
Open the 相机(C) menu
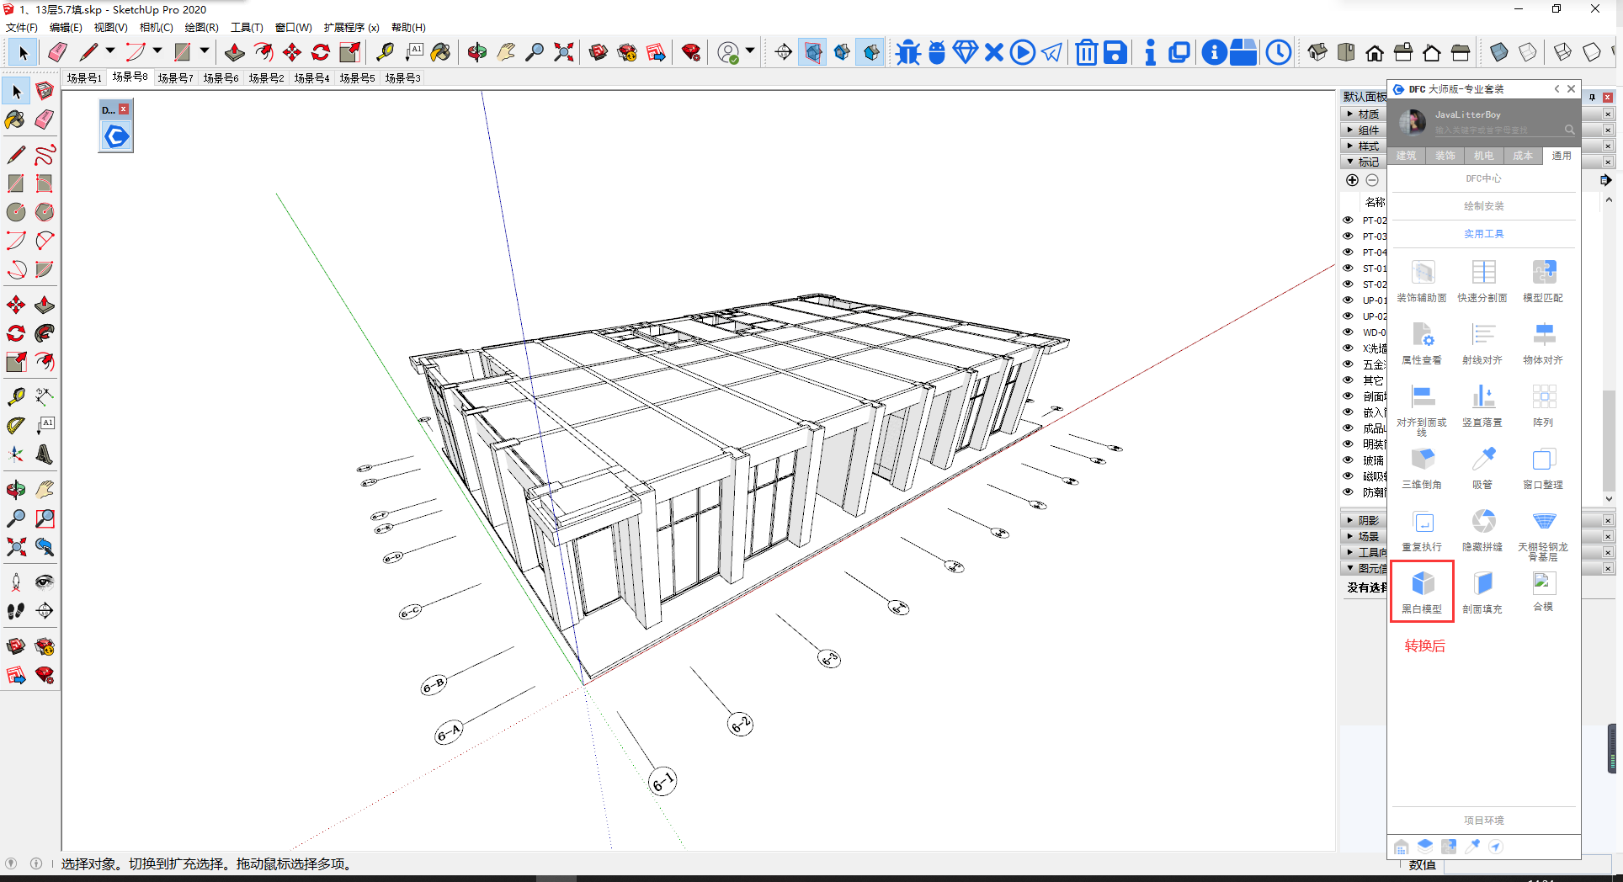[156, 27]
